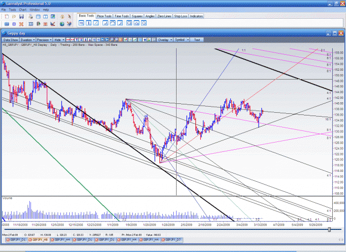
Task: Click the blue crosshair icon on chart toolbar
Action: pyautogui.click(x=144, y=40)
